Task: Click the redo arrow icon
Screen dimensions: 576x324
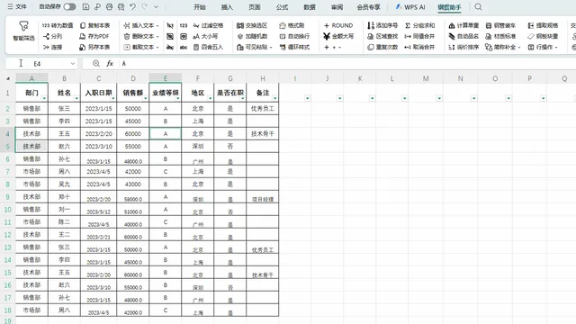Action: pos(144,6)
